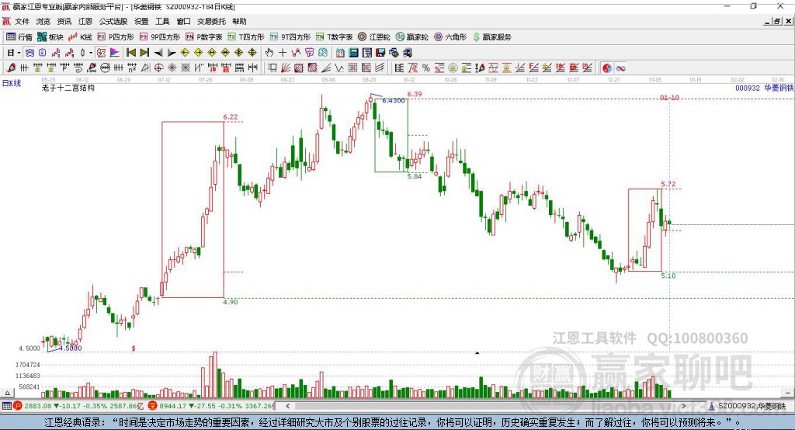Click the candlestick icon in second toolbar

click(82, 53)
